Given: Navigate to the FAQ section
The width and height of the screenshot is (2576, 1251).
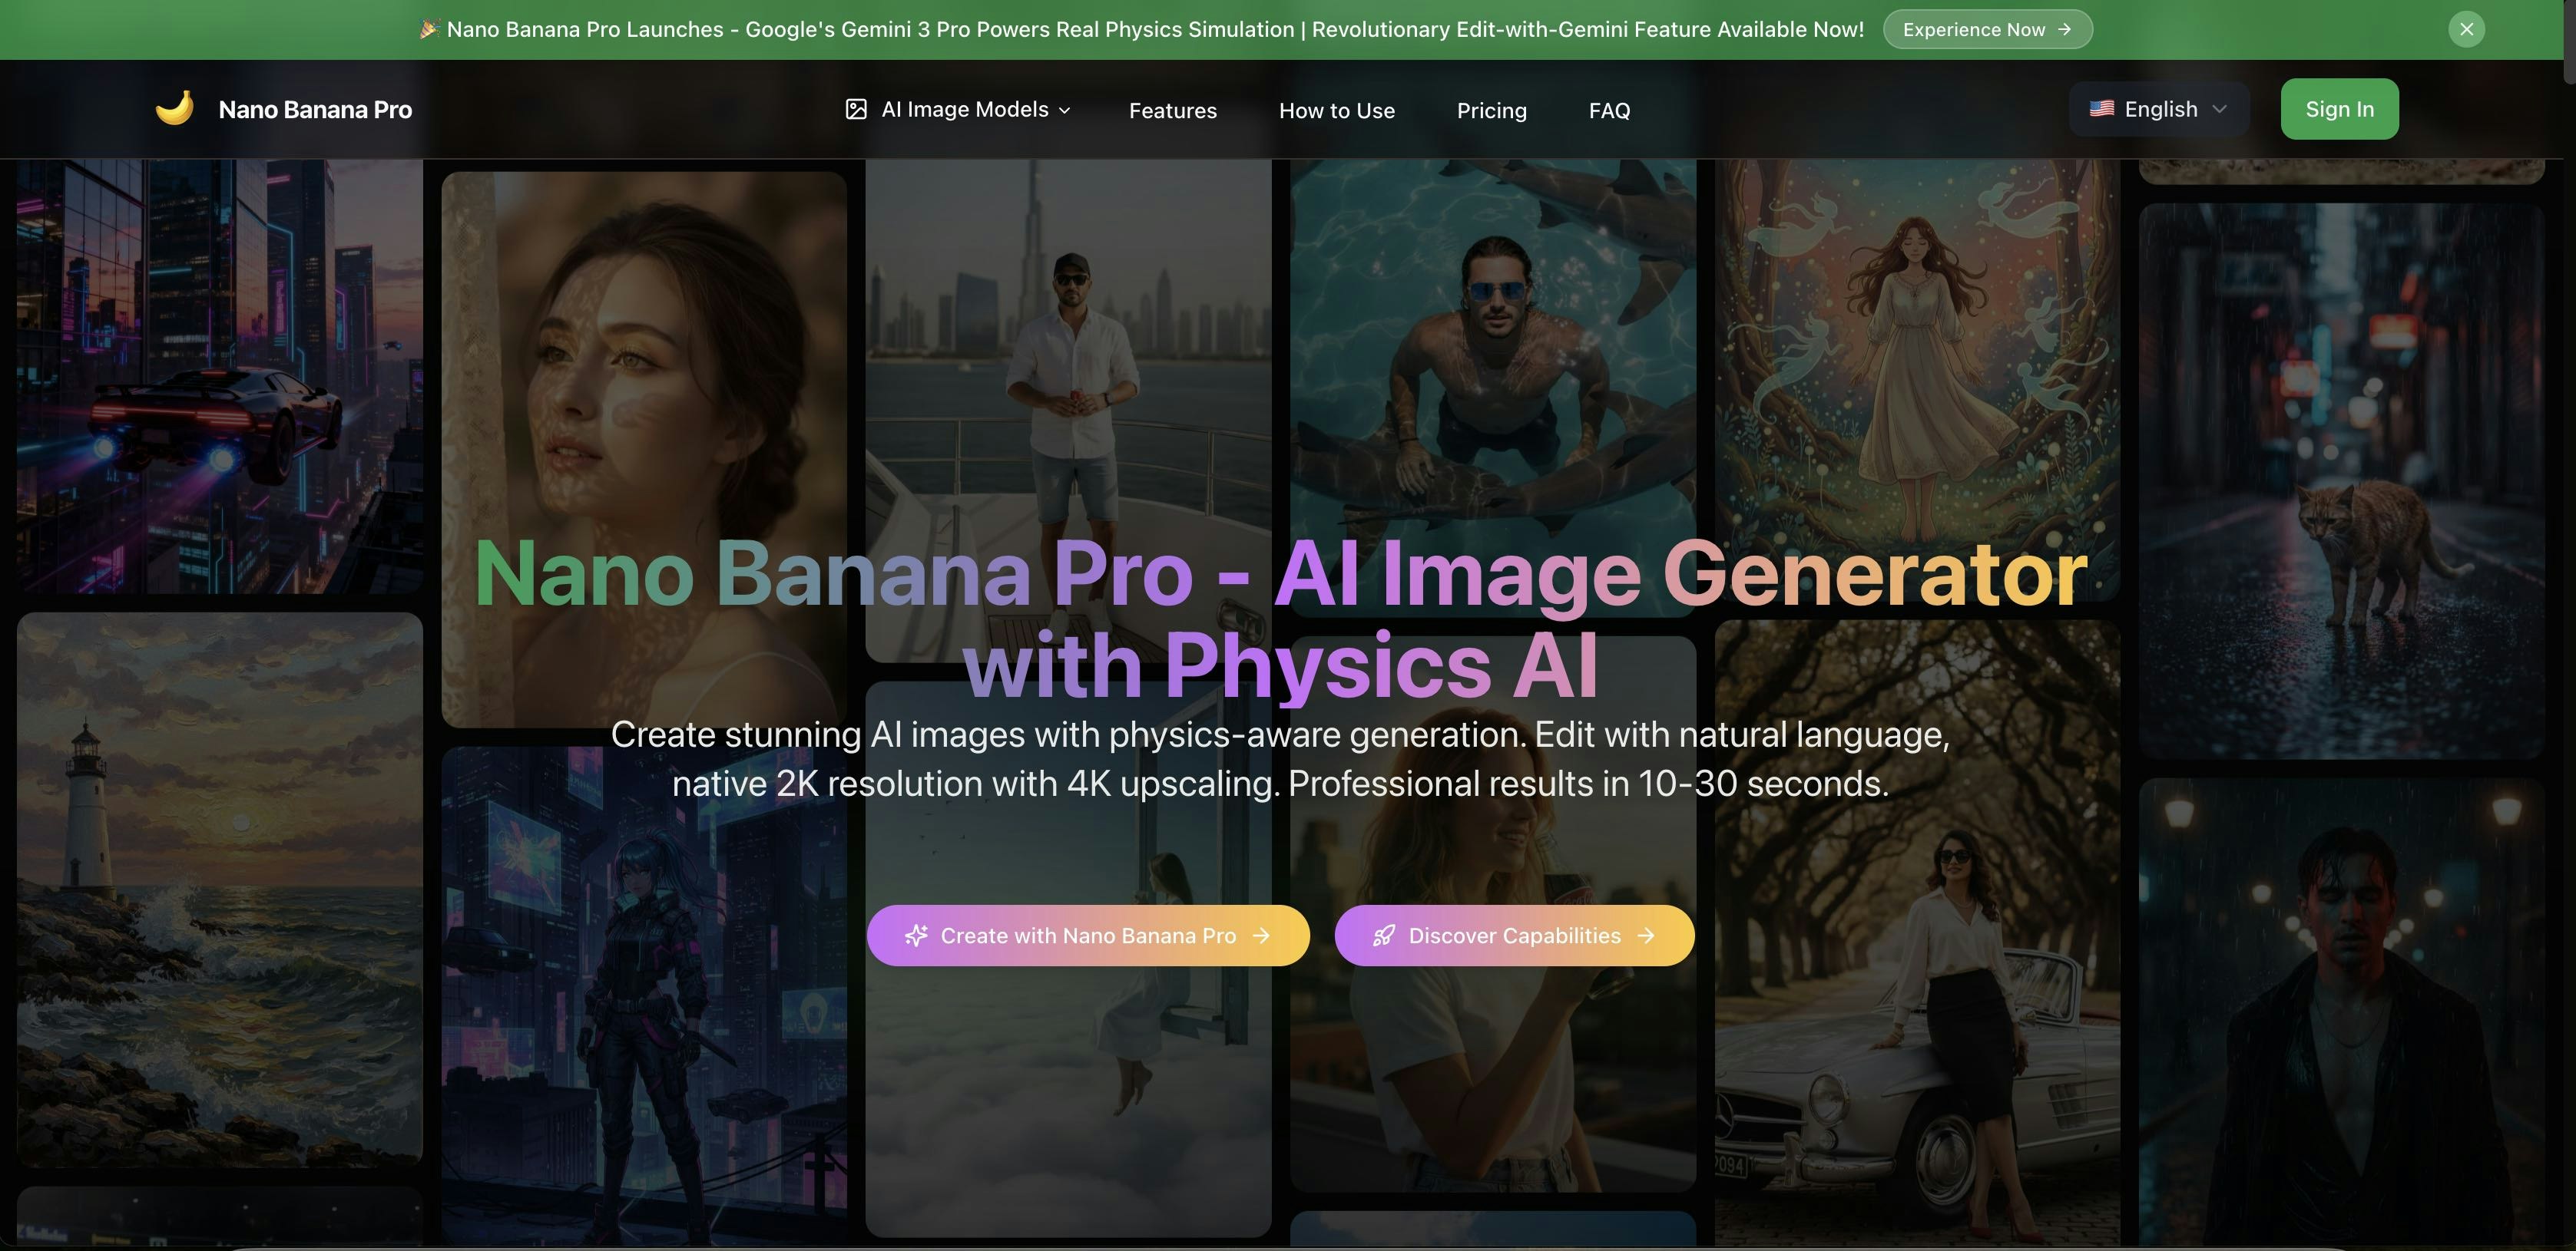Looking at the screenshot, I should tap(1608, 110).
